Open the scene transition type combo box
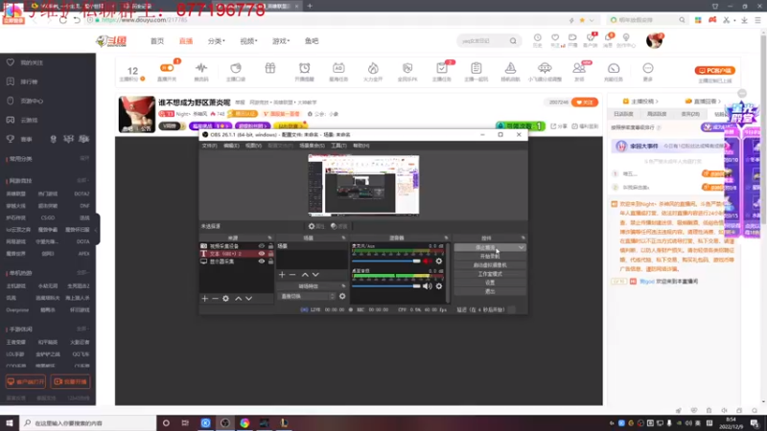Screen dimensions: 767x431 coord(307,296)
